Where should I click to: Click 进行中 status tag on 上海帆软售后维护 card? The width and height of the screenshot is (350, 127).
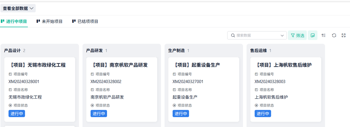point(263,113)
